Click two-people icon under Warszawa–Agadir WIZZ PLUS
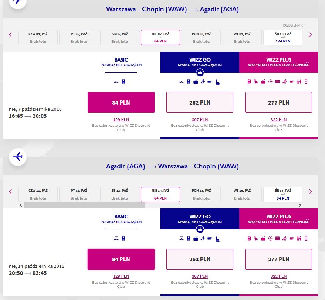325x300 pixels. (x=299, y=82)
